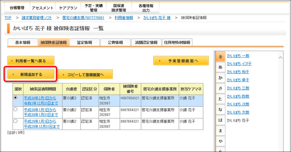The width and height of the screenshot is (291, 152).
Task: Open user かいぽち 三郎
Action: point(238,88)
